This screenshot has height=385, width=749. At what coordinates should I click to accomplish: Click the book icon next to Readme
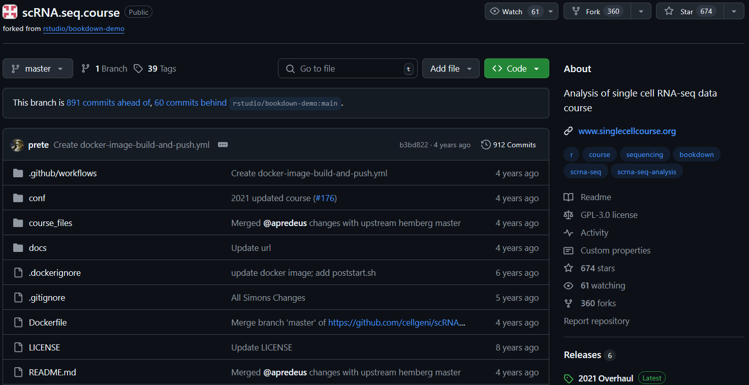569,197
